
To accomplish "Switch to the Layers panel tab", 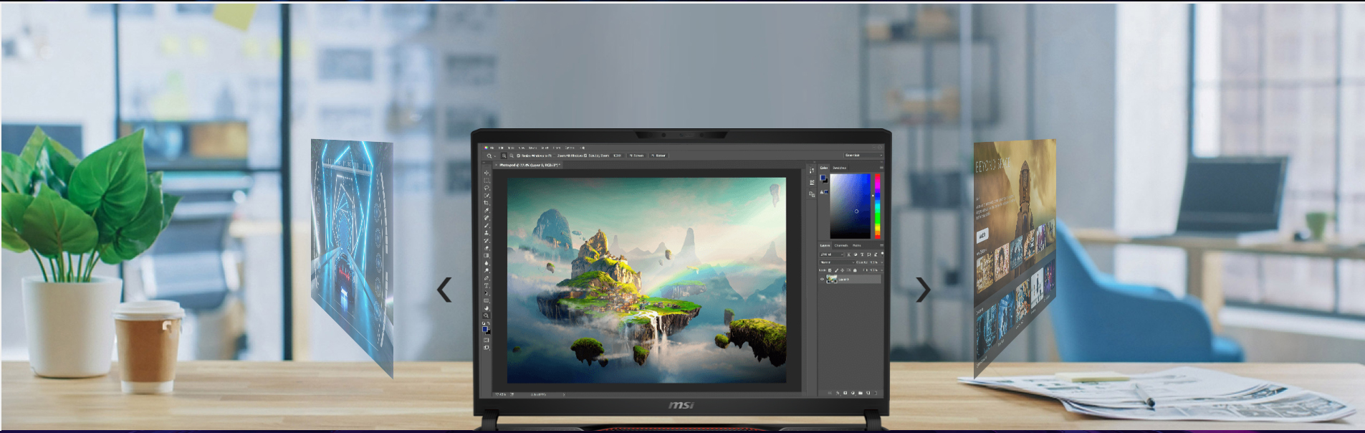I will click(x=825, y=245).
